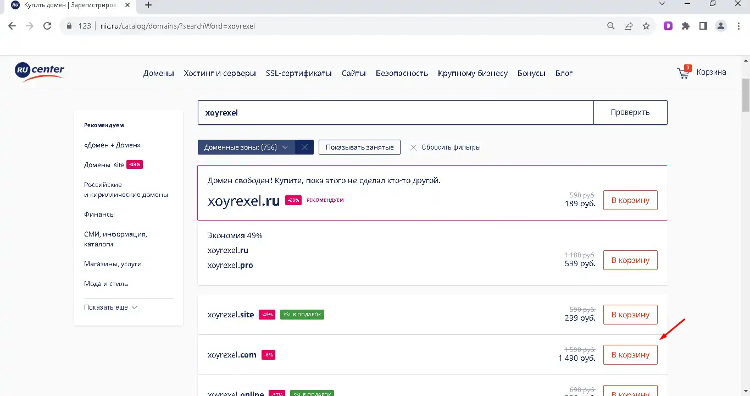This screenshot has width=750, height=396.
Task: Open Крупному бизнесу menu
Action: coord(473,73)
